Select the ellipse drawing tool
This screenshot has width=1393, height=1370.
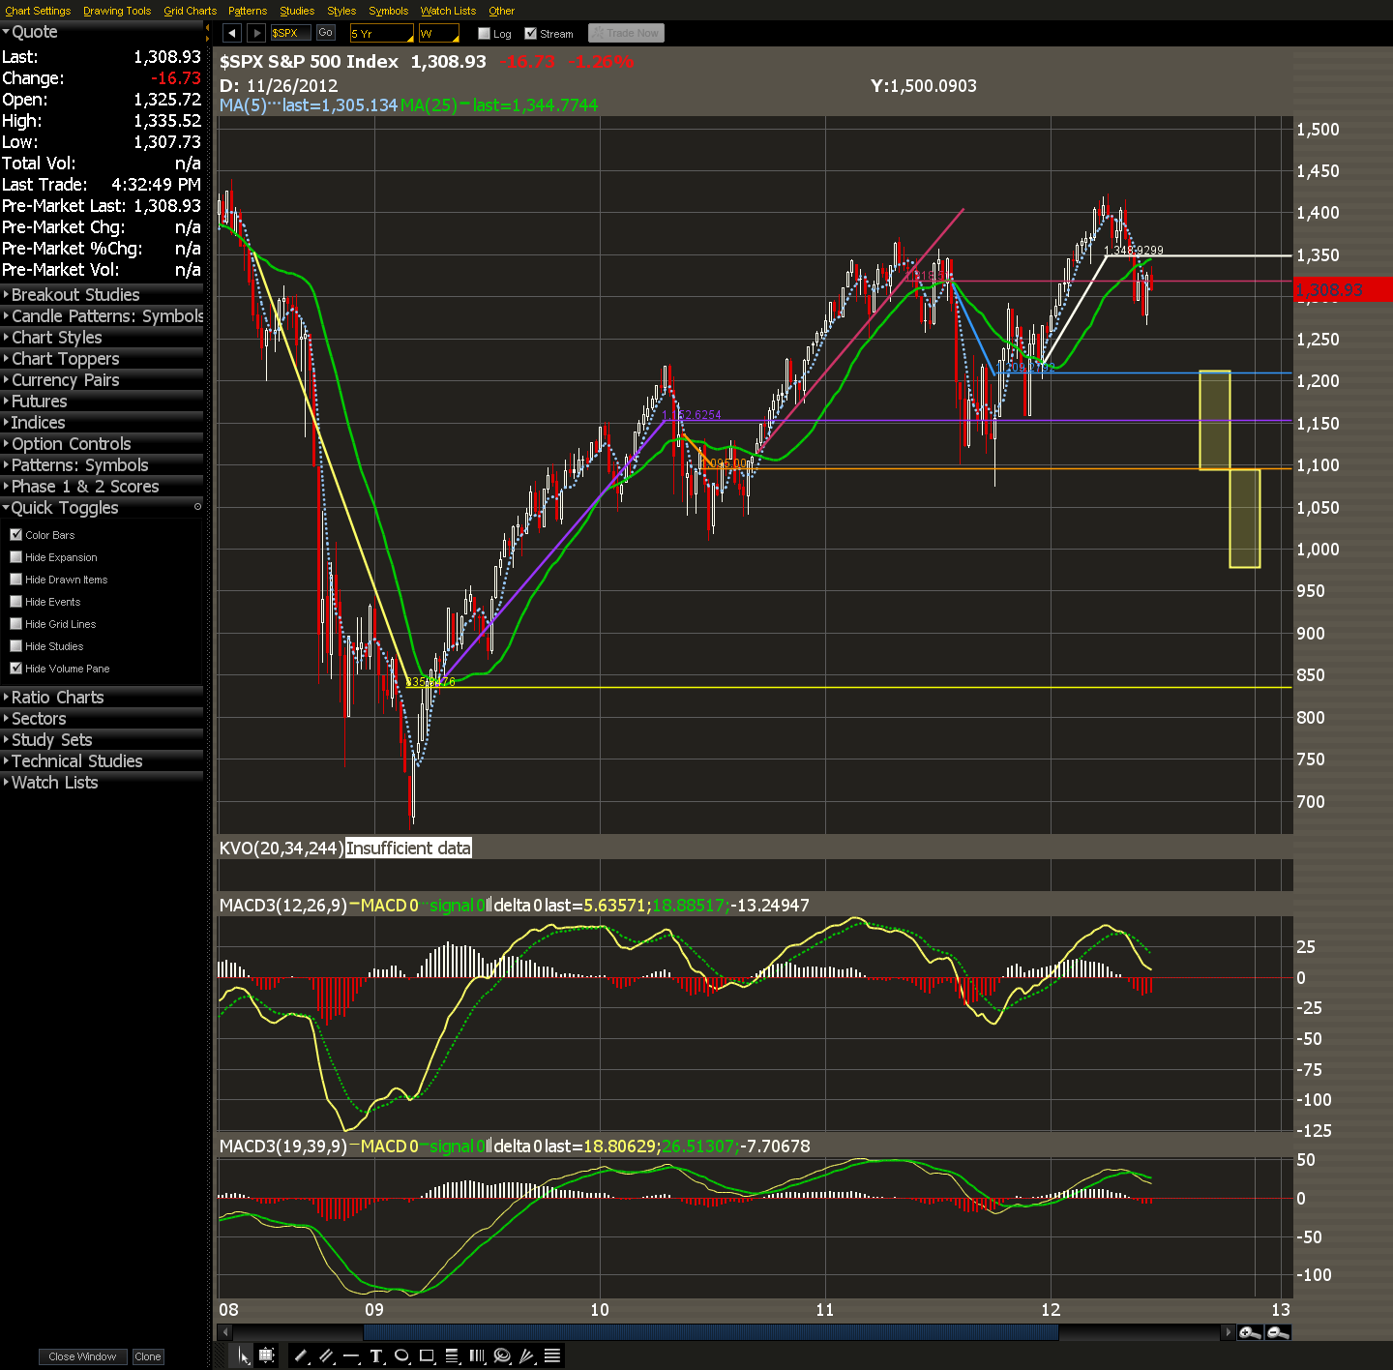402,1356
